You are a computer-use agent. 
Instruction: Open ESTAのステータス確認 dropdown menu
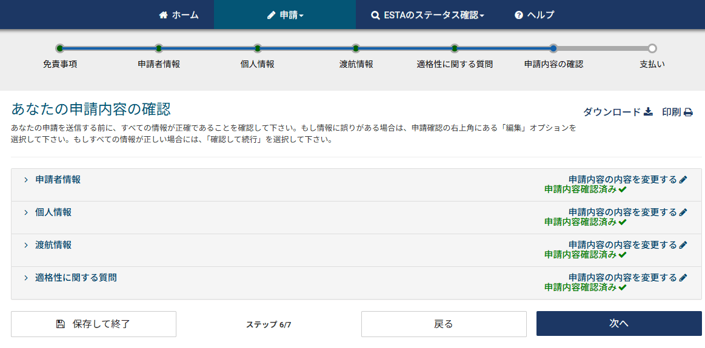(427, 15)
